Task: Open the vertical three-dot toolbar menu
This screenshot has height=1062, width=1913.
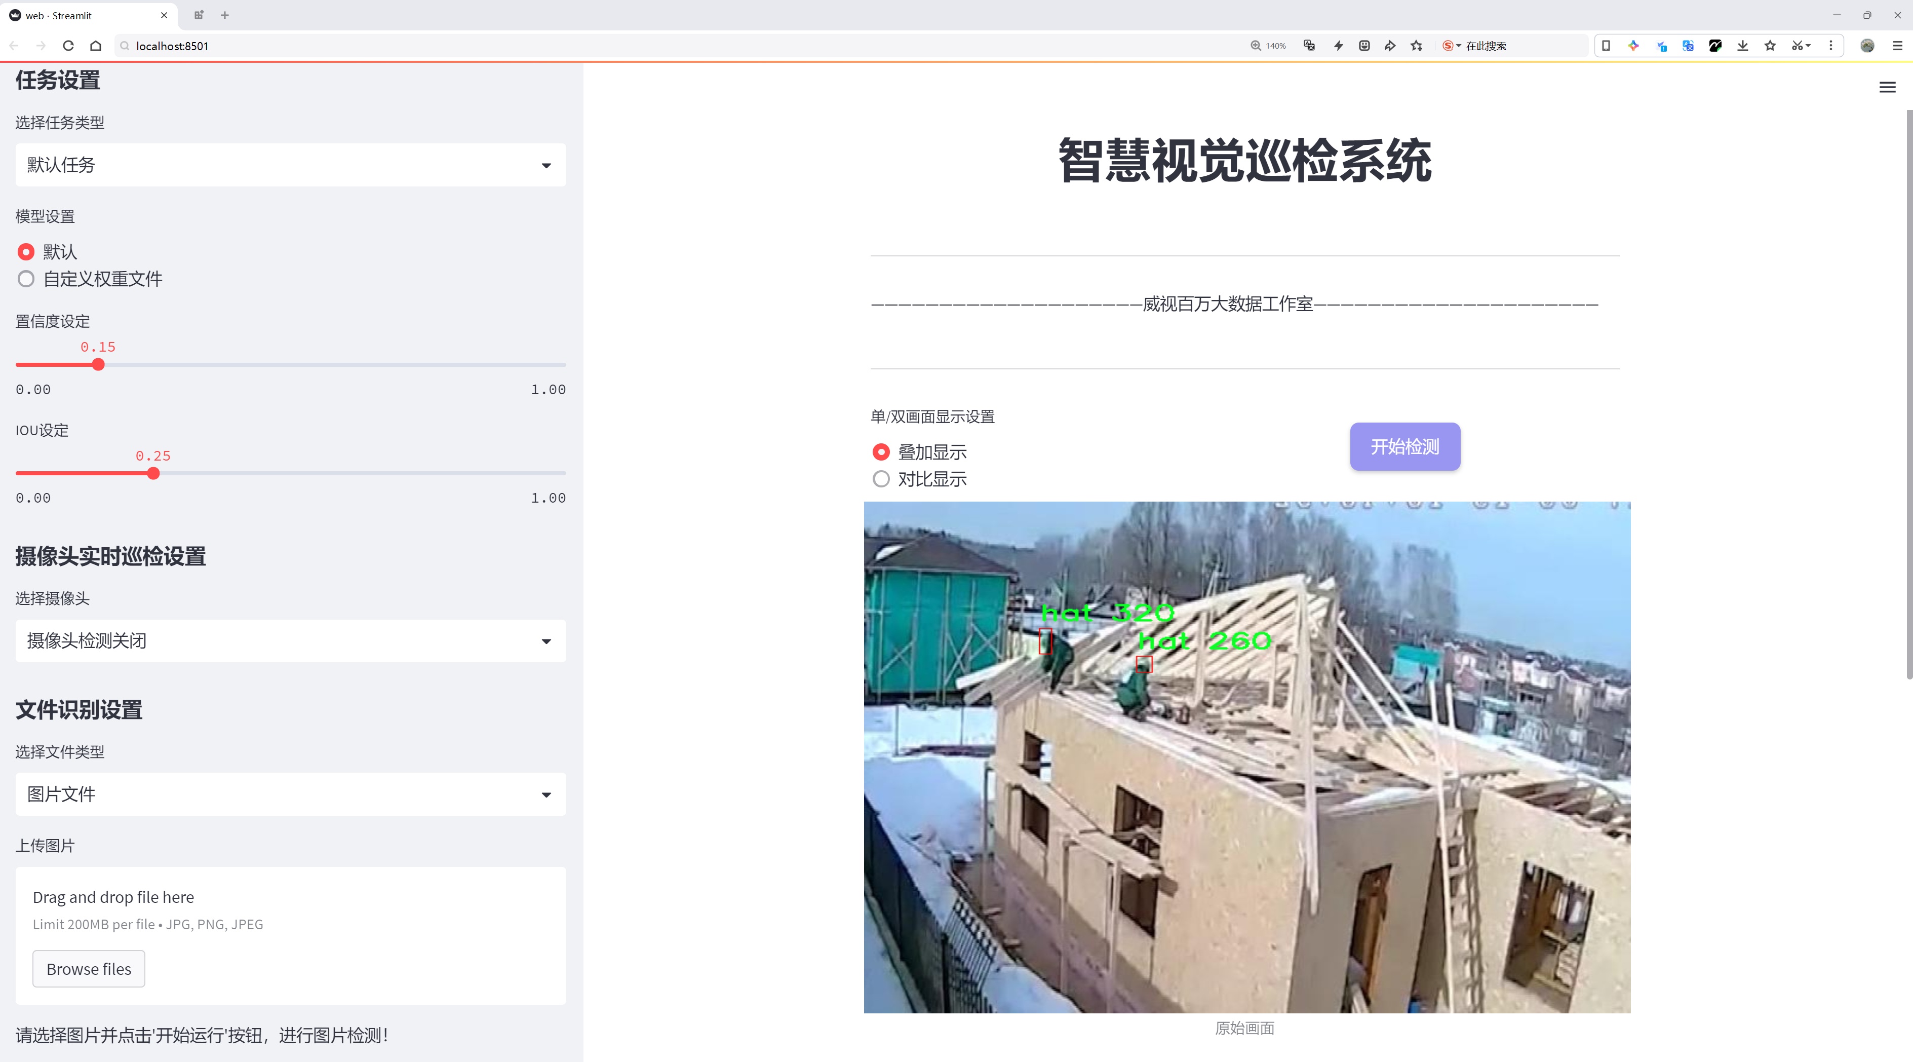Action: click(x=1830, y=45)
